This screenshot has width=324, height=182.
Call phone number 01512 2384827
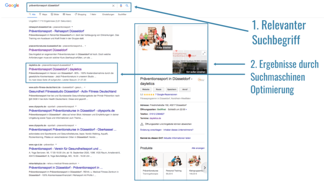(157, 114)
